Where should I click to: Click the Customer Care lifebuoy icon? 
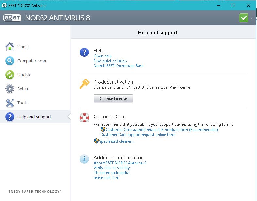coord(84,118)
